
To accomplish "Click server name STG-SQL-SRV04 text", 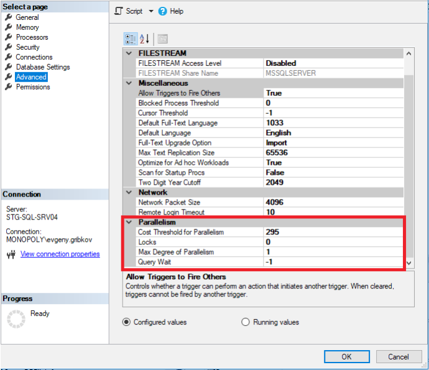I will [32, 217].
